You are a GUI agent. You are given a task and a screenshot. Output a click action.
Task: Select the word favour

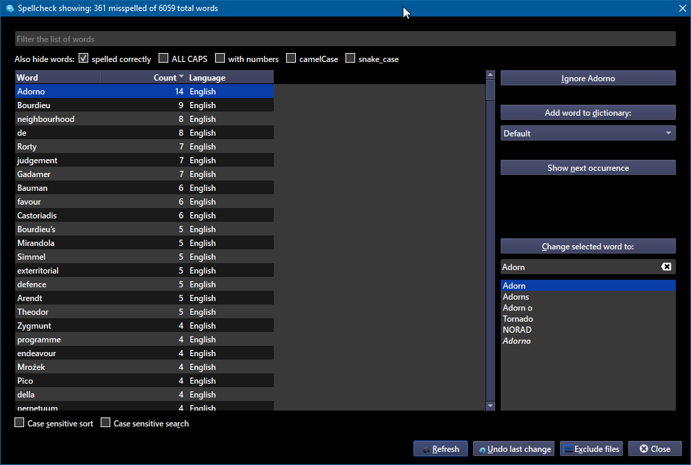click(145, 201)
